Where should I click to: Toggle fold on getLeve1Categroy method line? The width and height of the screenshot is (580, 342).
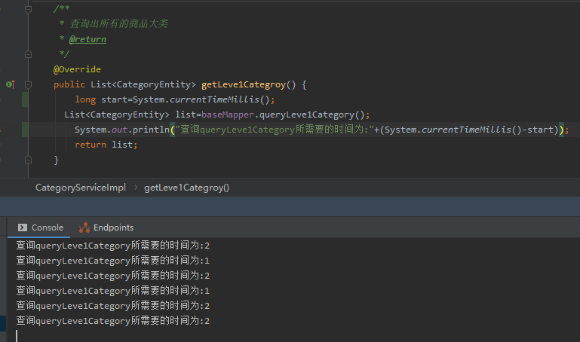coord(28,84)
